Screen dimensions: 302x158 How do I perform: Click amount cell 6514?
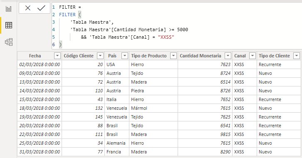click(205, 82)
